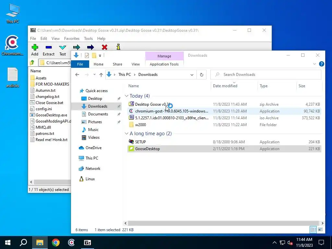Click the Test button in 7-Zip
The image size is (332, 249).
tap(63, 50)
